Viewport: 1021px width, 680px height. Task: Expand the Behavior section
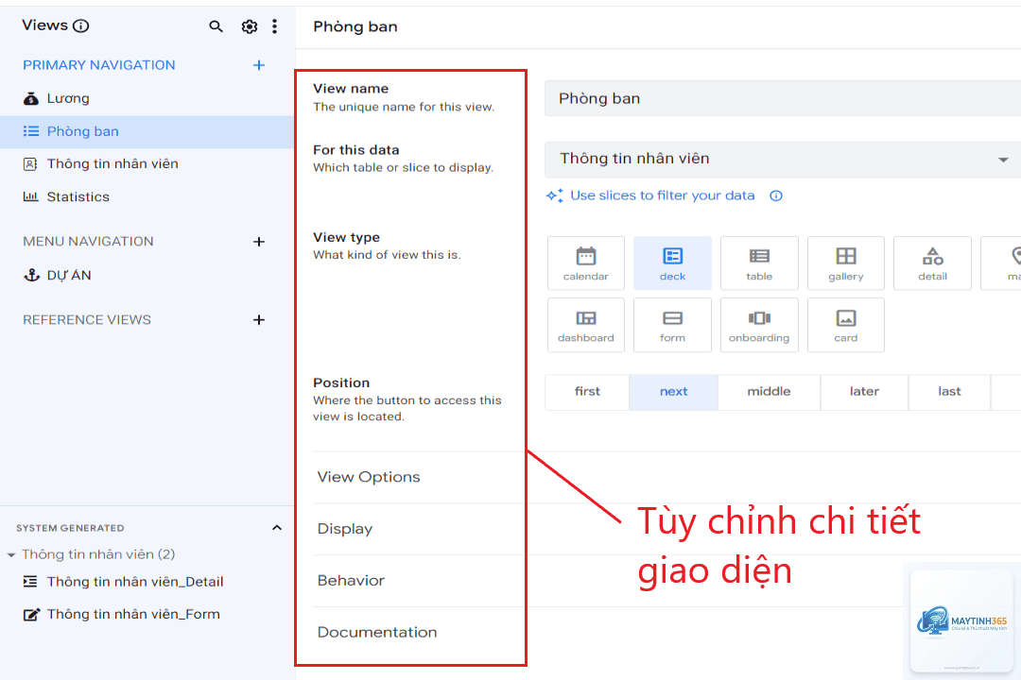click(x=351, y=581)
